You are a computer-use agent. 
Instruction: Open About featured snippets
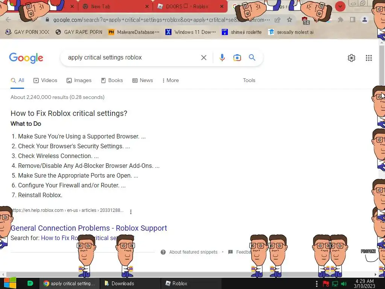tap(193, 252)
